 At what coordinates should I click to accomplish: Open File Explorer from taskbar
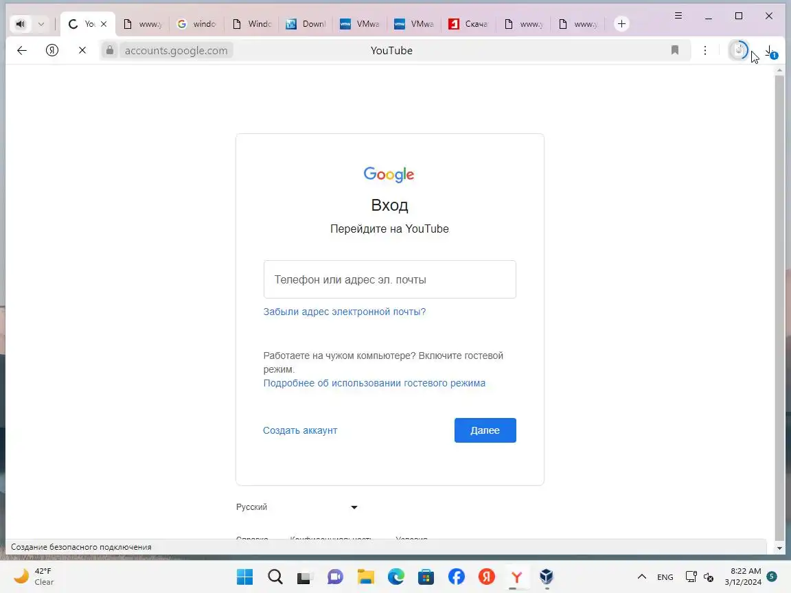(366, 577)
